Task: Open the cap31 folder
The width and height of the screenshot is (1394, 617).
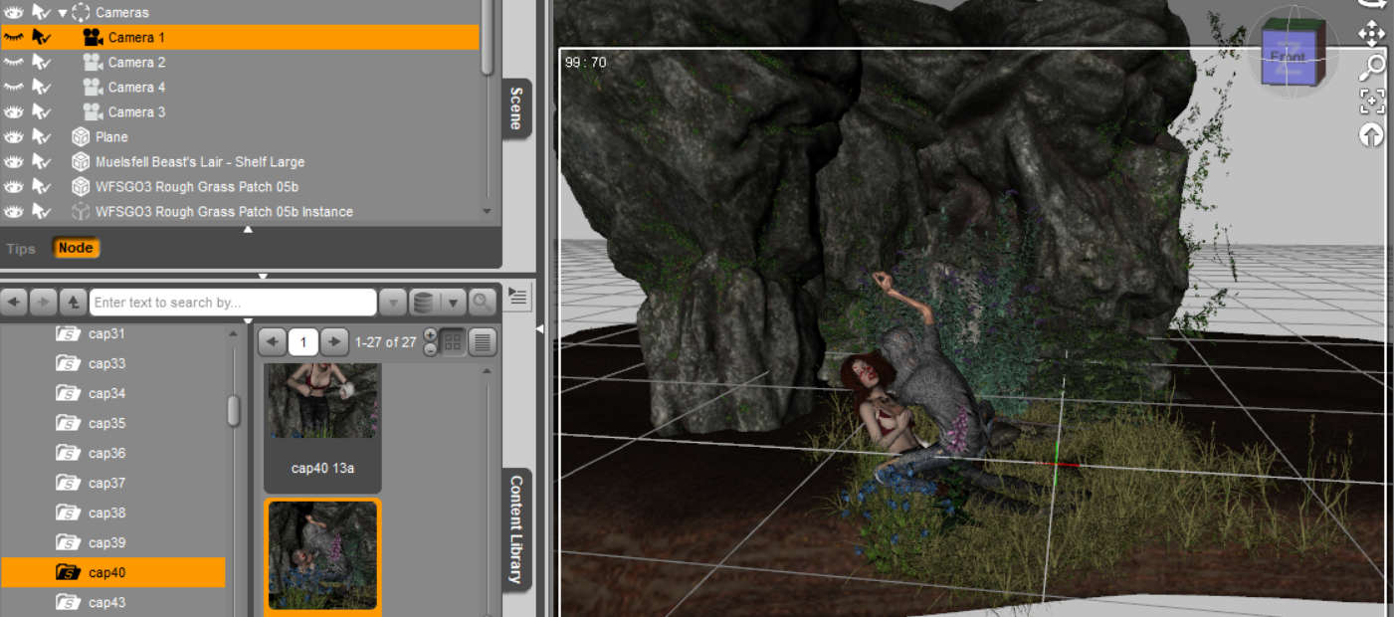Action: pyautogui.click(x=106, y=334)
